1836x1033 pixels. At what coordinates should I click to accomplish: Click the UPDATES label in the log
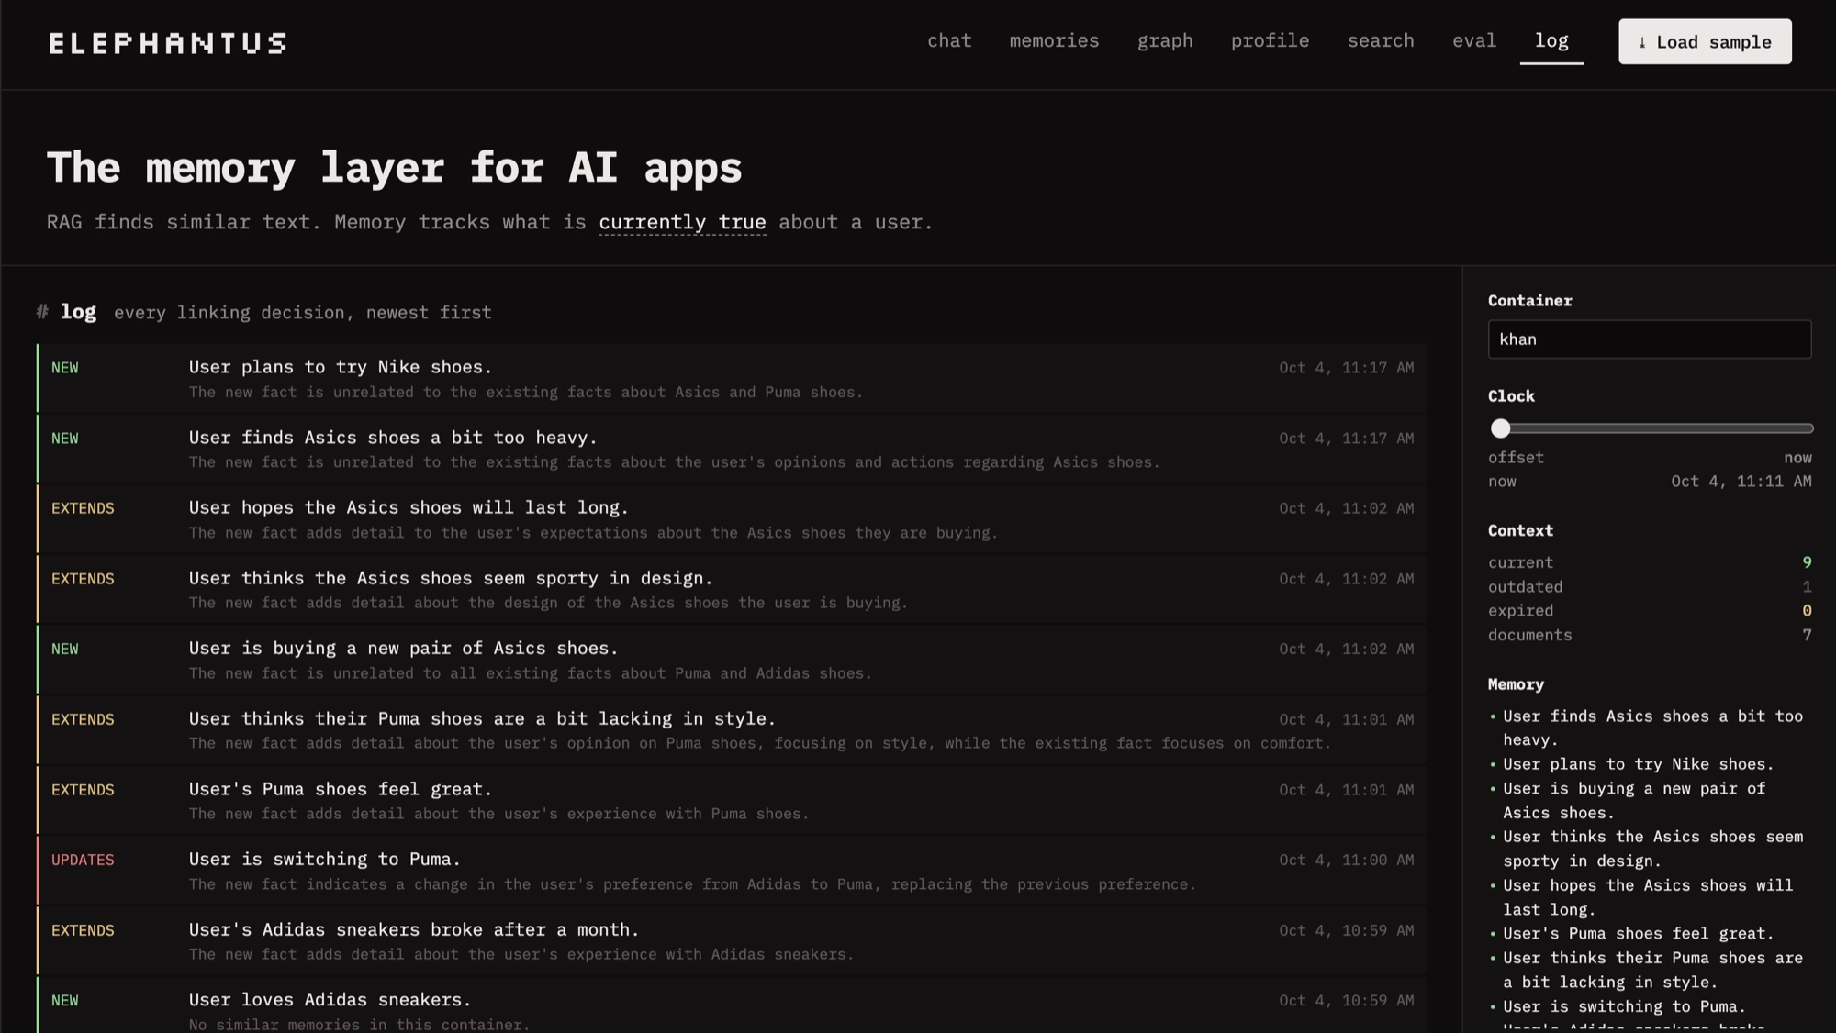click(x=83, y=860)
